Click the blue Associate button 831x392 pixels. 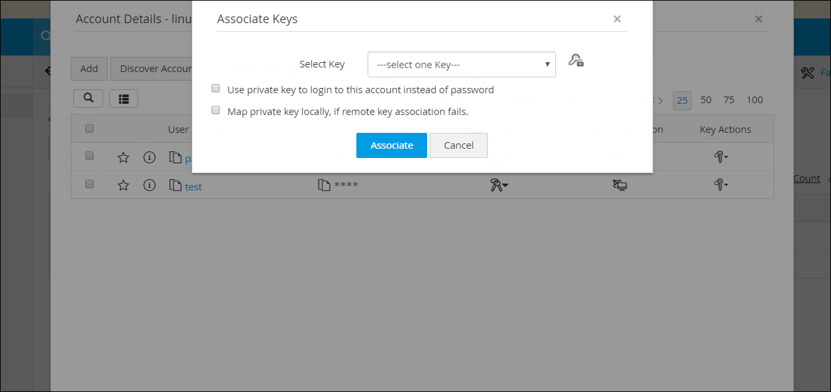pyautogui.click(x=391, y=145)
